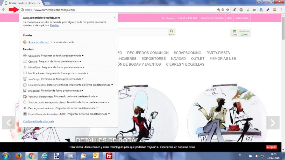Open the MEMORIAS USB category
285x160 pixels.
(223, 59)
